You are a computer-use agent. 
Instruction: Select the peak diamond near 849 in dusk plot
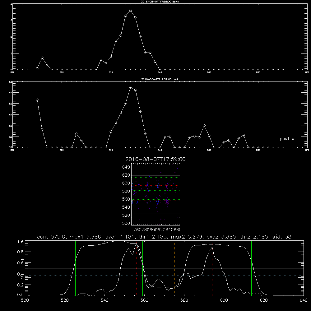pos(204,126)
